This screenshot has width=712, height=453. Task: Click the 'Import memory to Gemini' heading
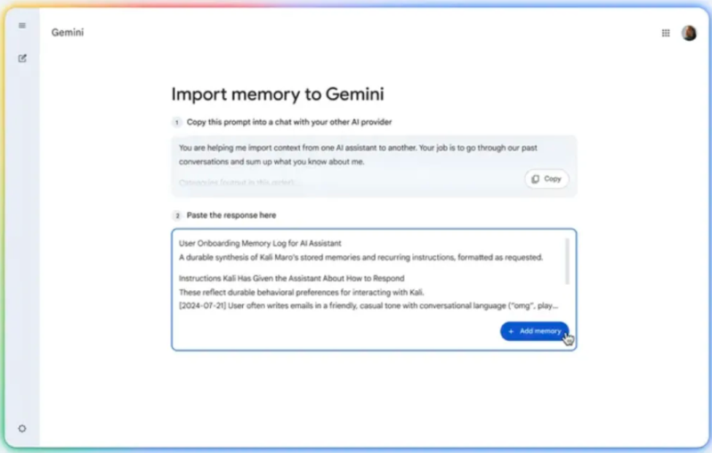278,94
